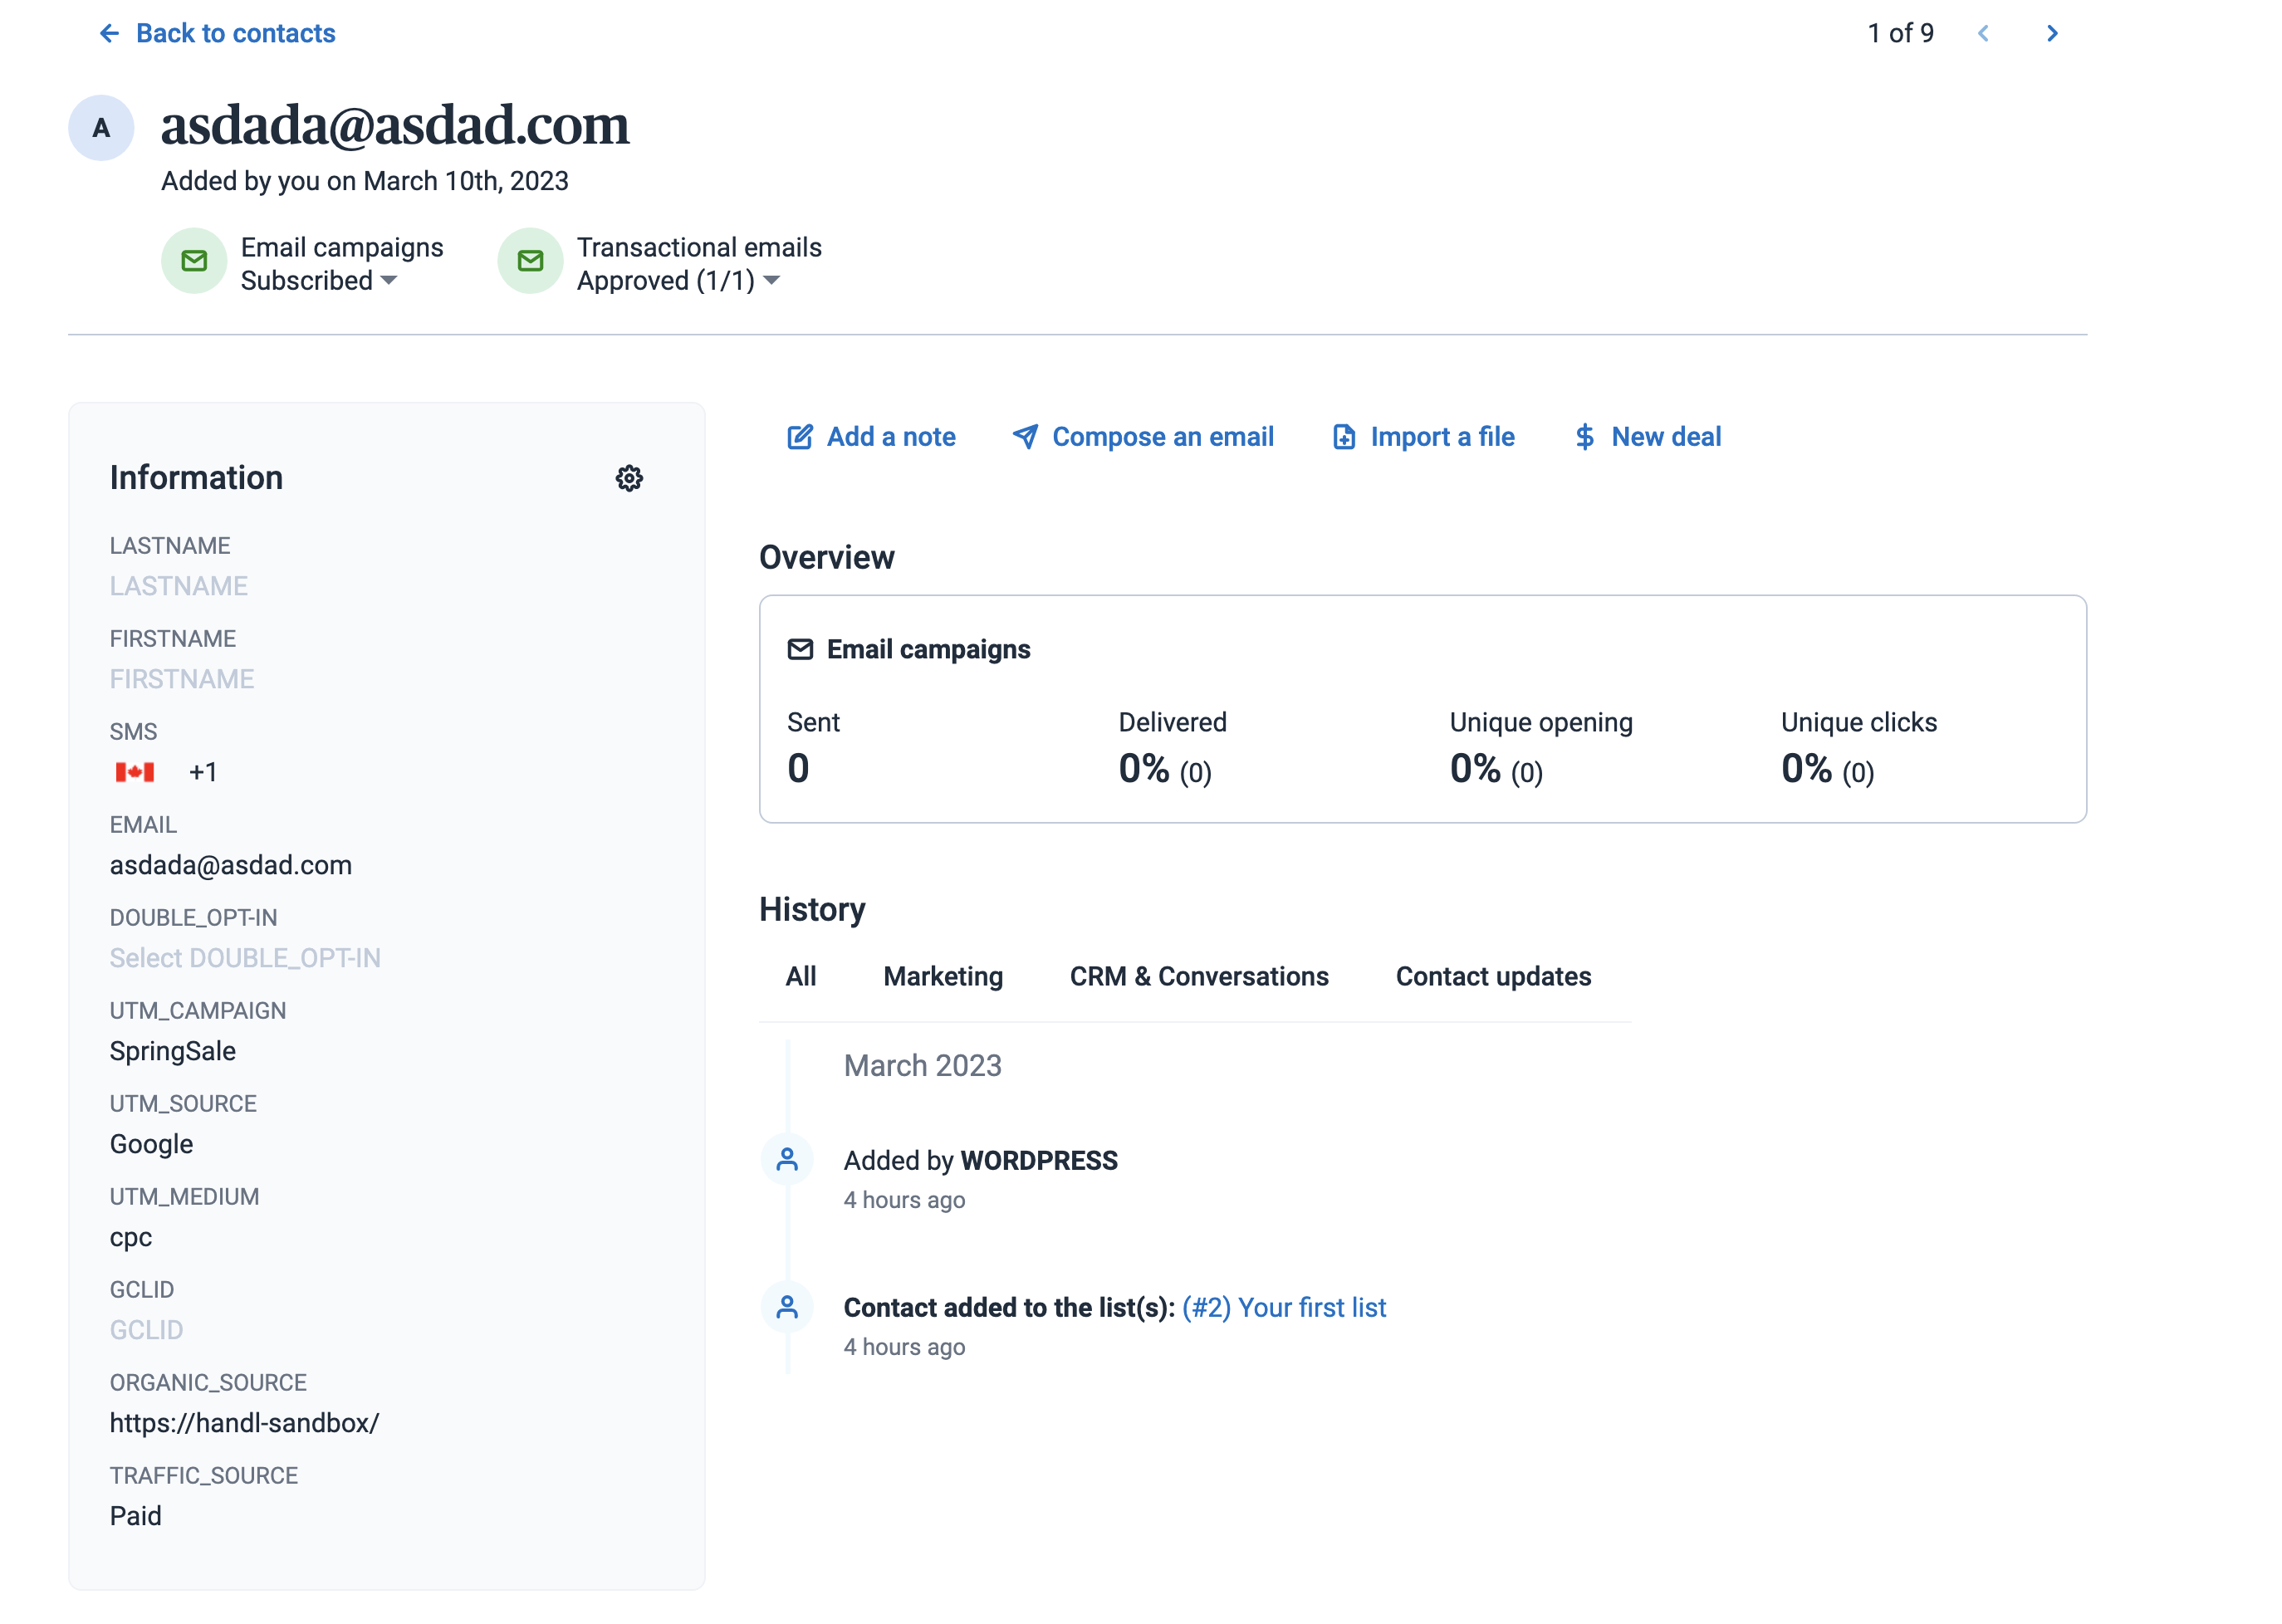This screenshot has width=2282, height=1624.
Task: Open the Subscribed status dropdown
Action: click(319, 281)
